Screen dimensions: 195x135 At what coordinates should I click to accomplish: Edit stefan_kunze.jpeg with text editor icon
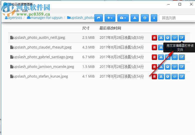(x=182, y=77)
